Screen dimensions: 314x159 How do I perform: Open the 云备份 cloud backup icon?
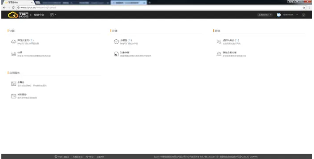pos(13,84)
